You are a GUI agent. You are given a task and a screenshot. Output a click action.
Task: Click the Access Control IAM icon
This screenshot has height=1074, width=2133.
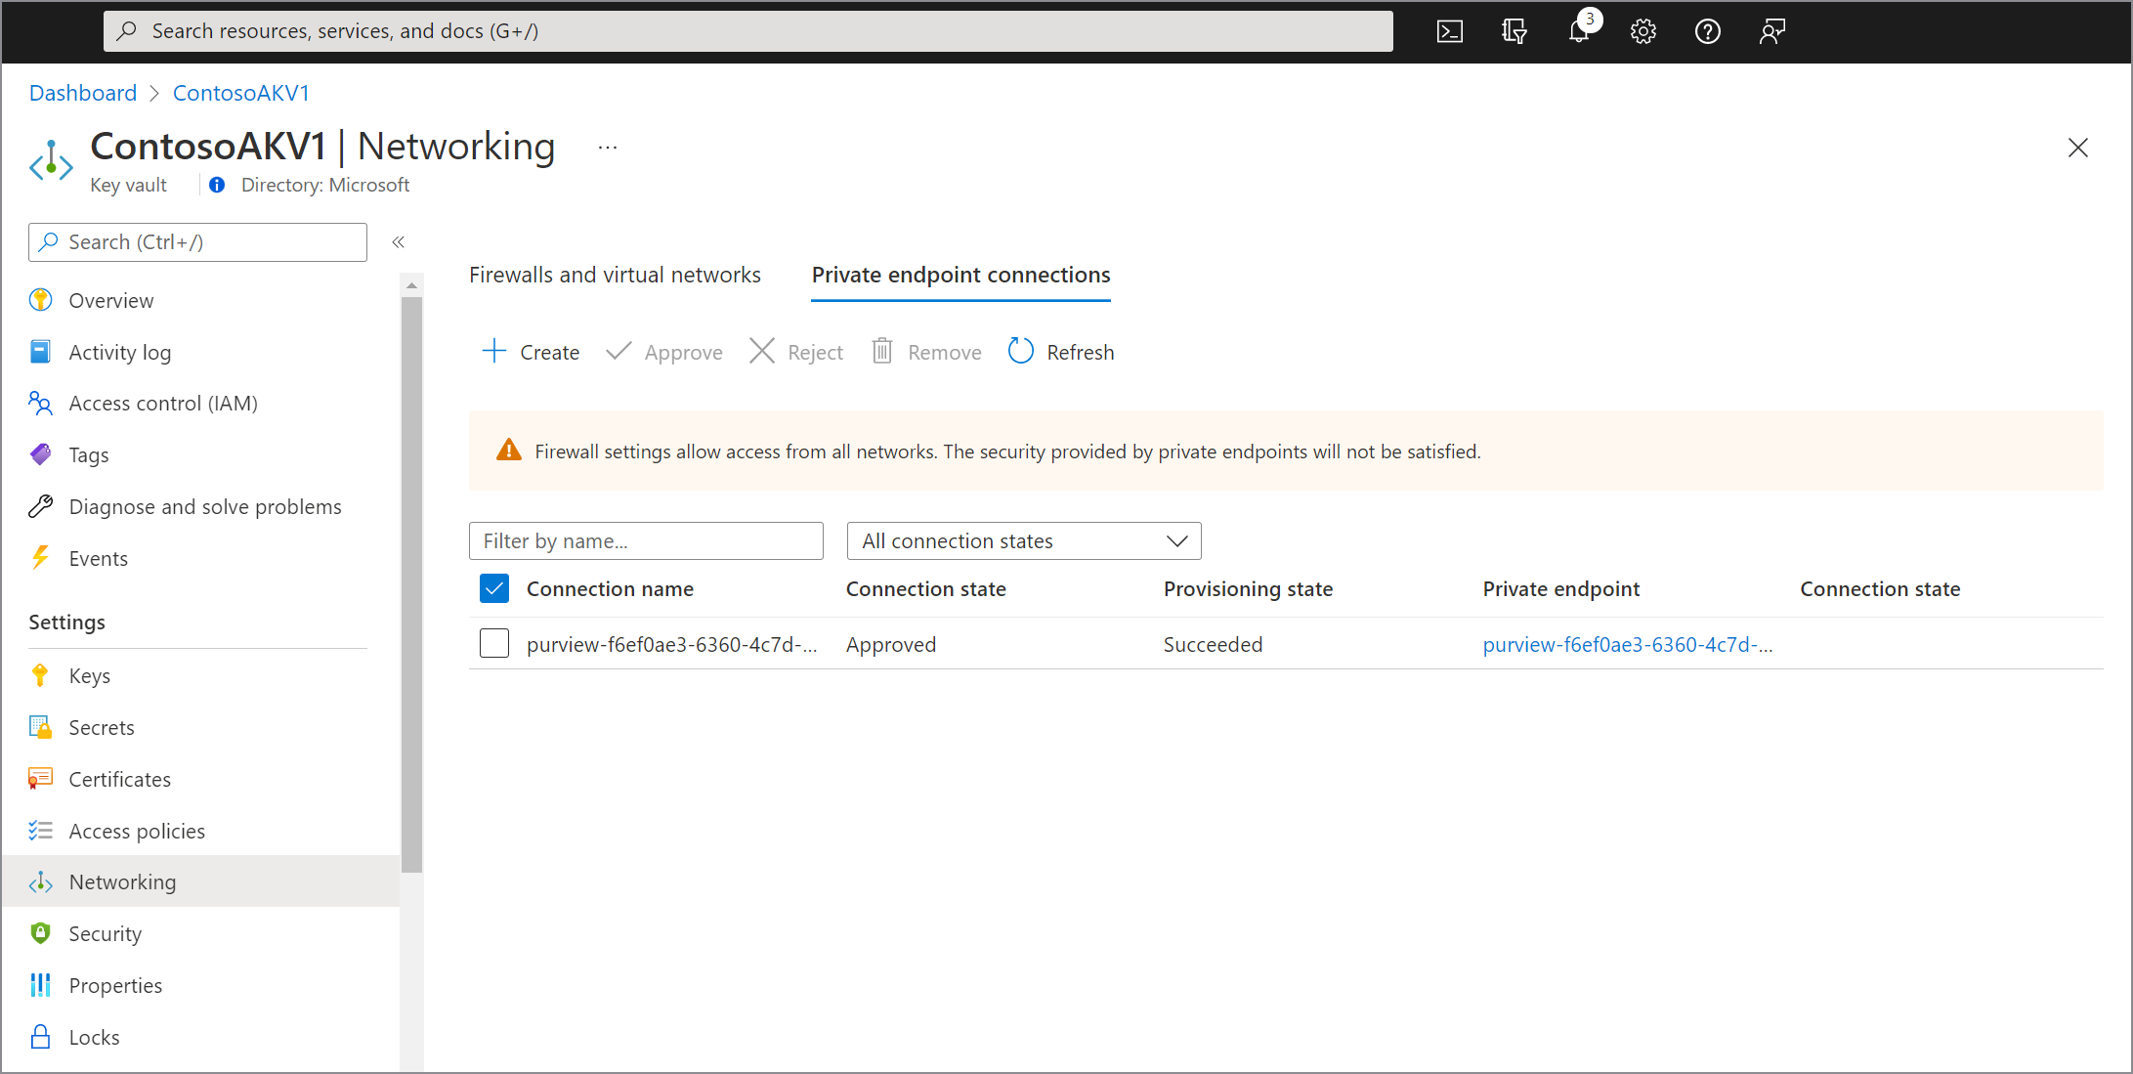40,403
